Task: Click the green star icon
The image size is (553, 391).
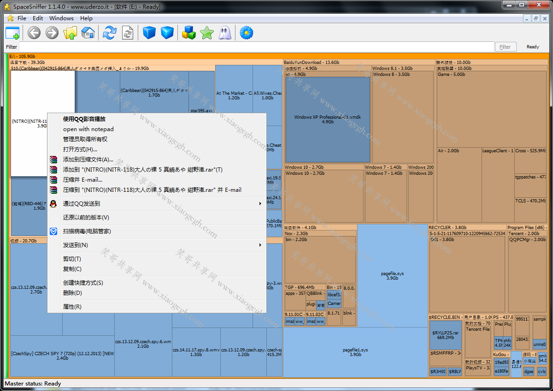Action: (207, 33)
